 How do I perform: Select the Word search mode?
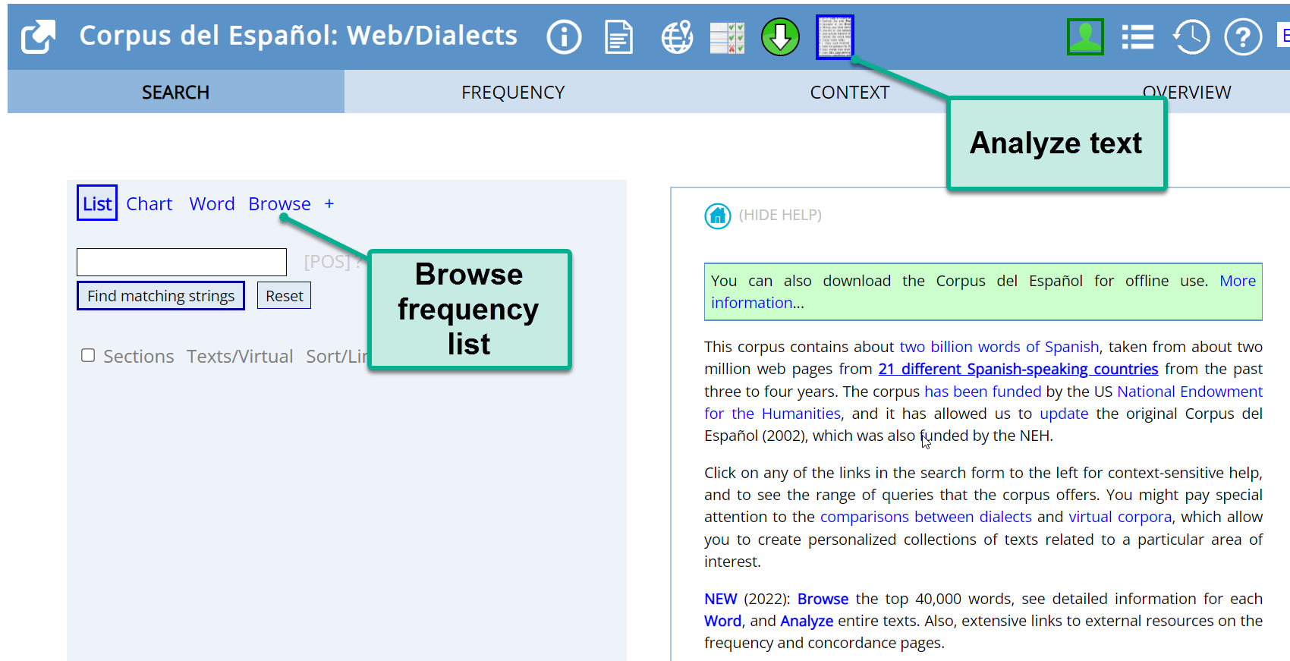(x=212, y=203)
